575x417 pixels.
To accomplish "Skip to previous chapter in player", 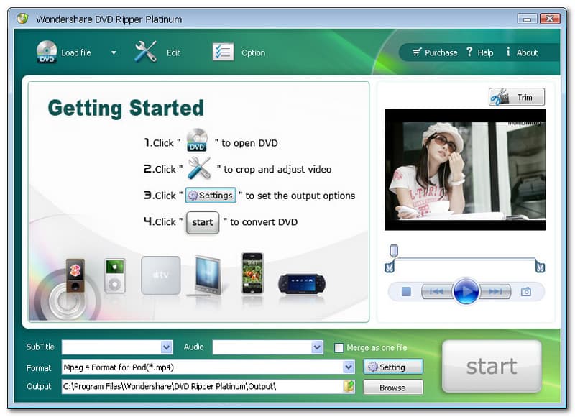I will (x=436, y=291).
